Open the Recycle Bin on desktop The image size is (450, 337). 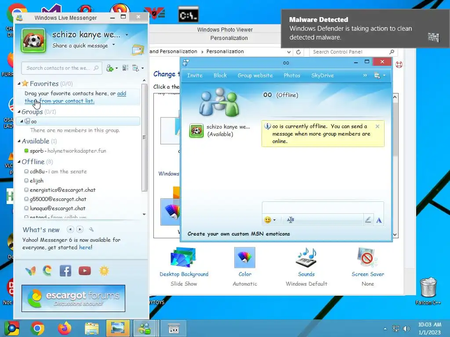pyautogui.click(x=428, y=287)
